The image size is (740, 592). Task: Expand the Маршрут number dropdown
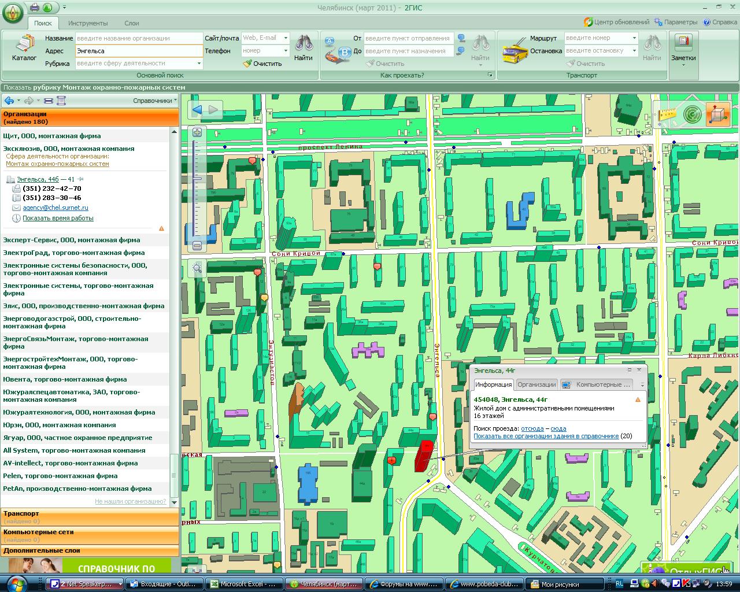point(634,38)
